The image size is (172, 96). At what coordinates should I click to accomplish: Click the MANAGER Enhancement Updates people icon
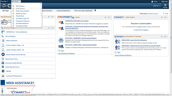61,40
